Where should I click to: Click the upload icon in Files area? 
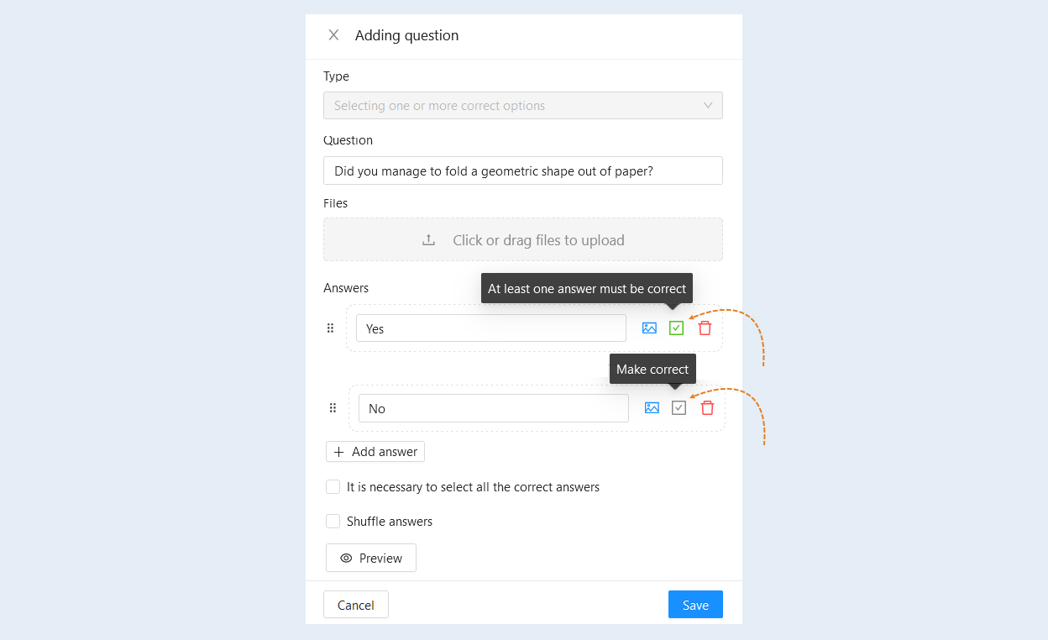click(428, 240)
